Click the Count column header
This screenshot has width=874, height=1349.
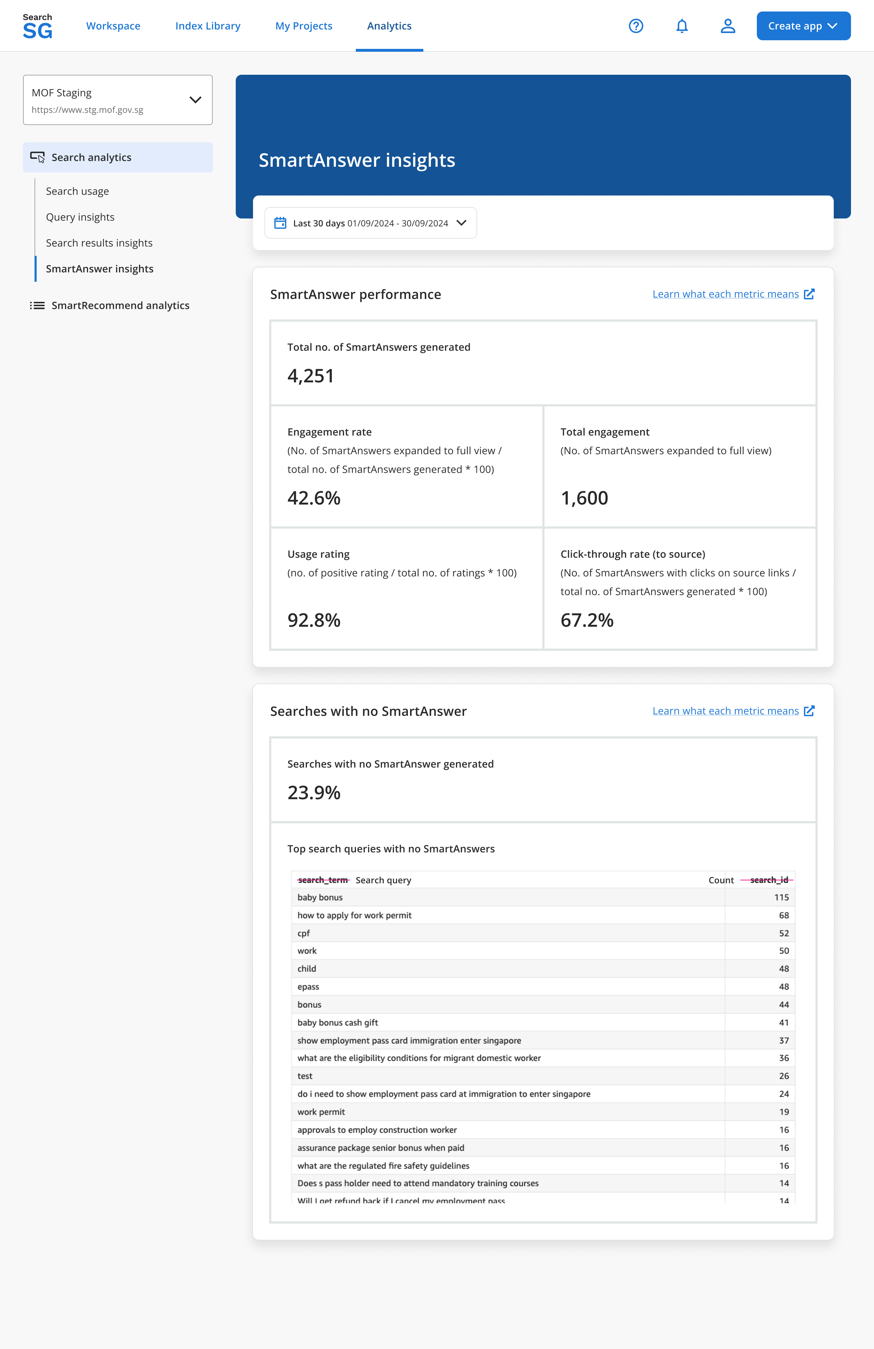721,880
